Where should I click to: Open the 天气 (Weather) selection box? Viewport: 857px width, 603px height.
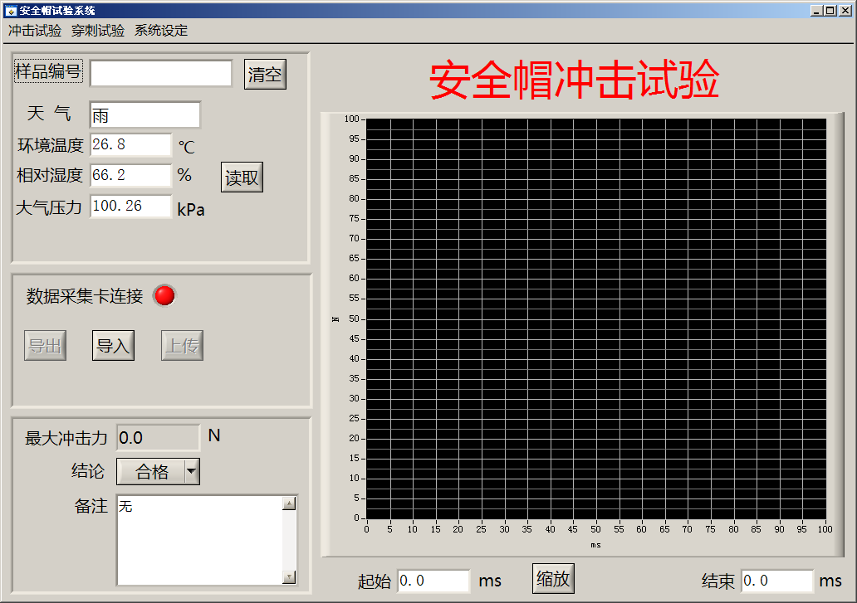point(144,114)
